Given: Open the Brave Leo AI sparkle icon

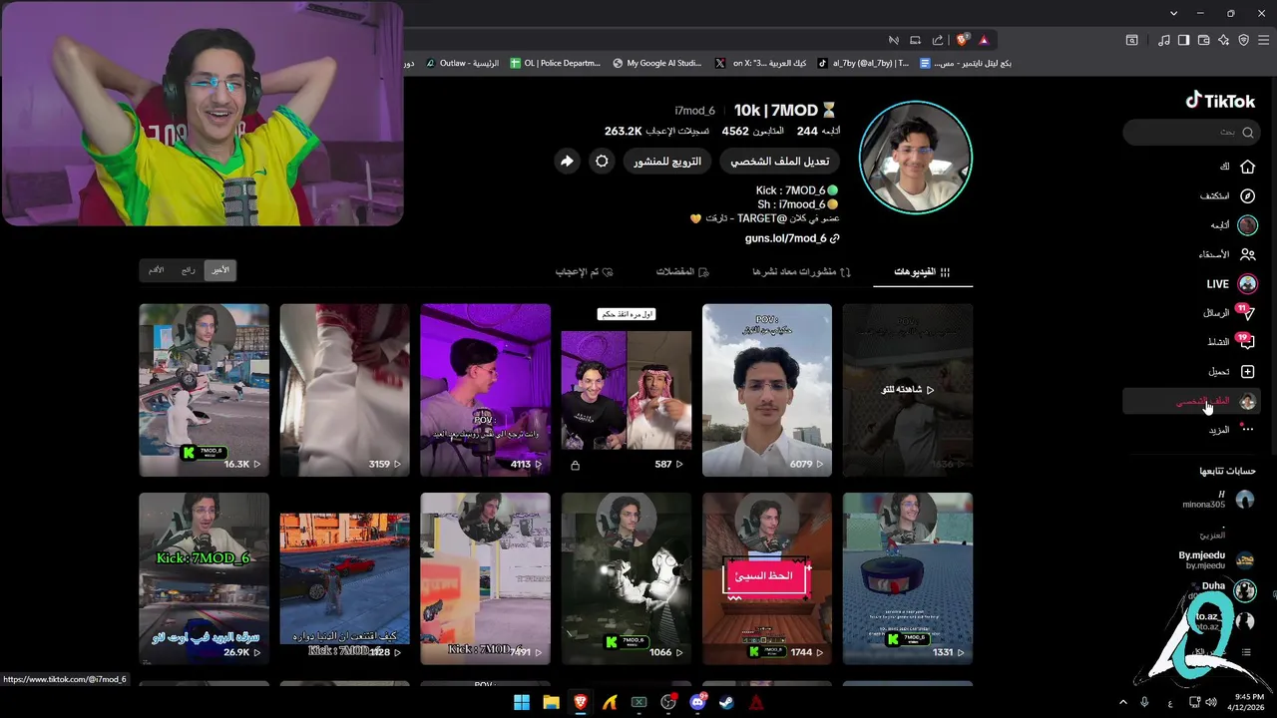Looking at the screenshot, I should pos(1223,40).
